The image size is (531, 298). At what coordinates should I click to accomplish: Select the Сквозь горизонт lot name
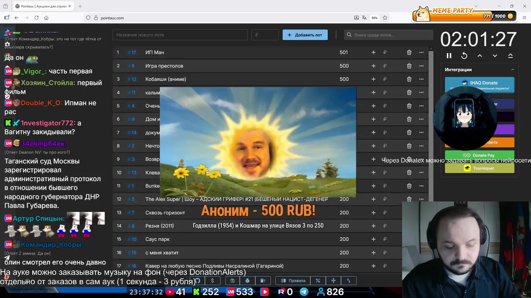pos(165,213)
